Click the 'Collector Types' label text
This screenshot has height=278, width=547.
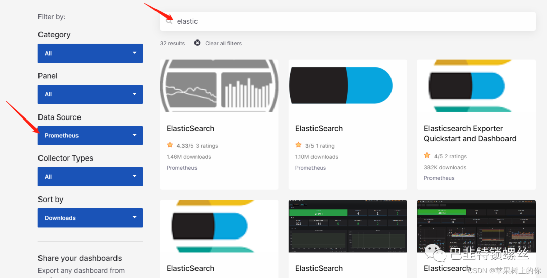click(x=65, y=158)
